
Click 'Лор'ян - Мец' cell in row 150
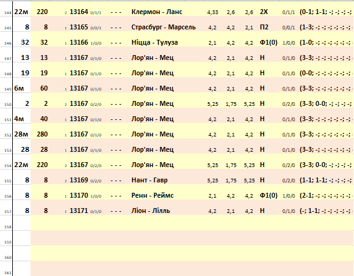[x=152, y=104]
